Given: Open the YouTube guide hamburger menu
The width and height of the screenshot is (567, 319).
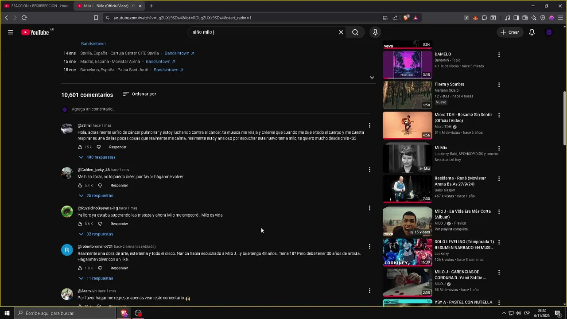Looking at the screenshot, I should pyautogui.click(x=11, y=32).
